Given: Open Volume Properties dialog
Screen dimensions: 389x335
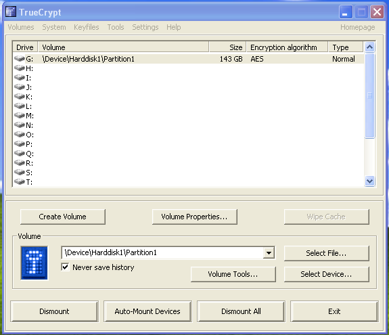Looking at the screenshot, I should (x=195, y=217).
